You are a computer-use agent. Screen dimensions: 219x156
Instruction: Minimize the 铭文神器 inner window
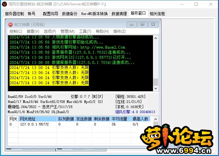[131, 24]
